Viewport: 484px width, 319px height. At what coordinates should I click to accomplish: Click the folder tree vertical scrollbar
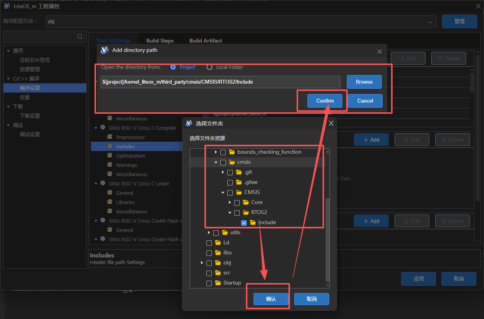[328, 240]
